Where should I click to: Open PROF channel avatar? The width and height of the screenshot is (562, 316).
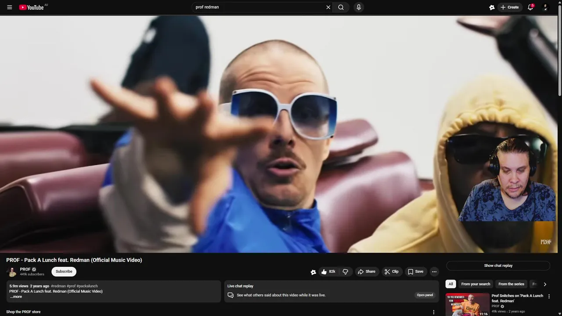[x=12, y=272]
